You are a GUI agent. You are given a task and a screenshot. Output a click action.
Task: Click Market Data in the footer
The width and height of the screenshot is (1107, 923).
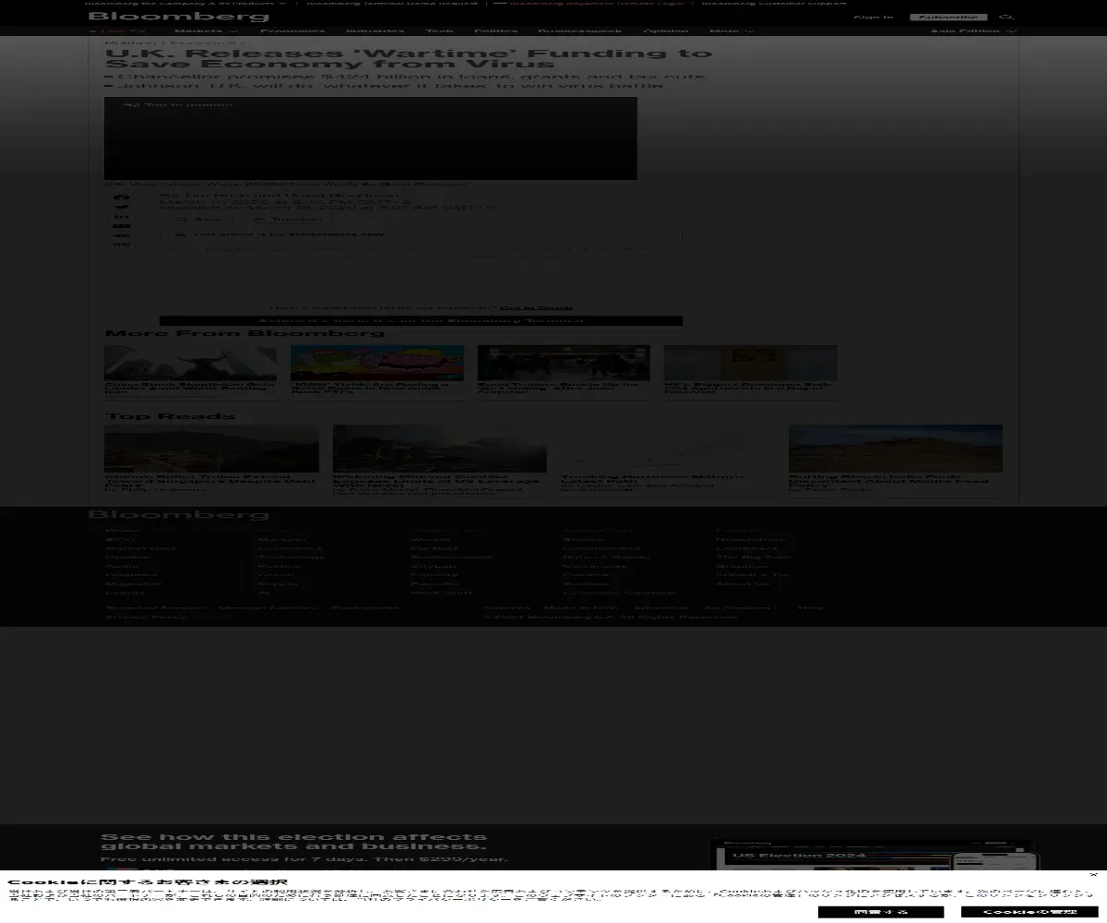click(141, 548)
